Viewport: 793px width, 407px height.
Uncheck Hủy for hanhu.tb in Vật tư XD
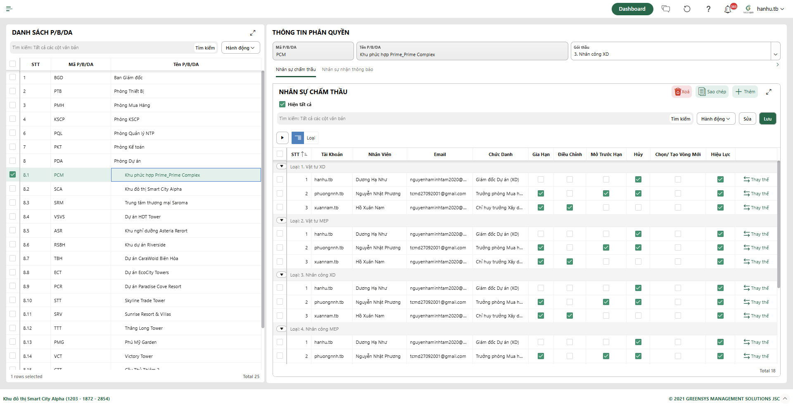pyautogui.click(x=638, y=180)
